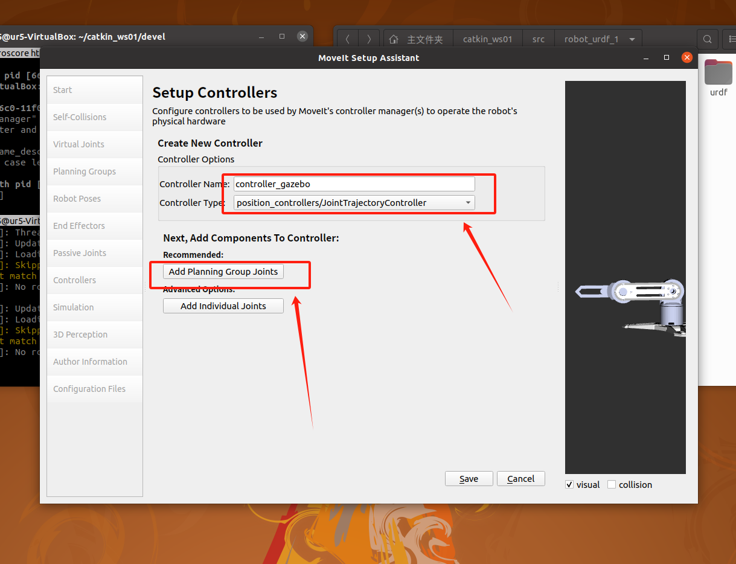Click the MoveIt Setup Assistant title bar
Screen dimensions: 736x564
pos(368,58)
